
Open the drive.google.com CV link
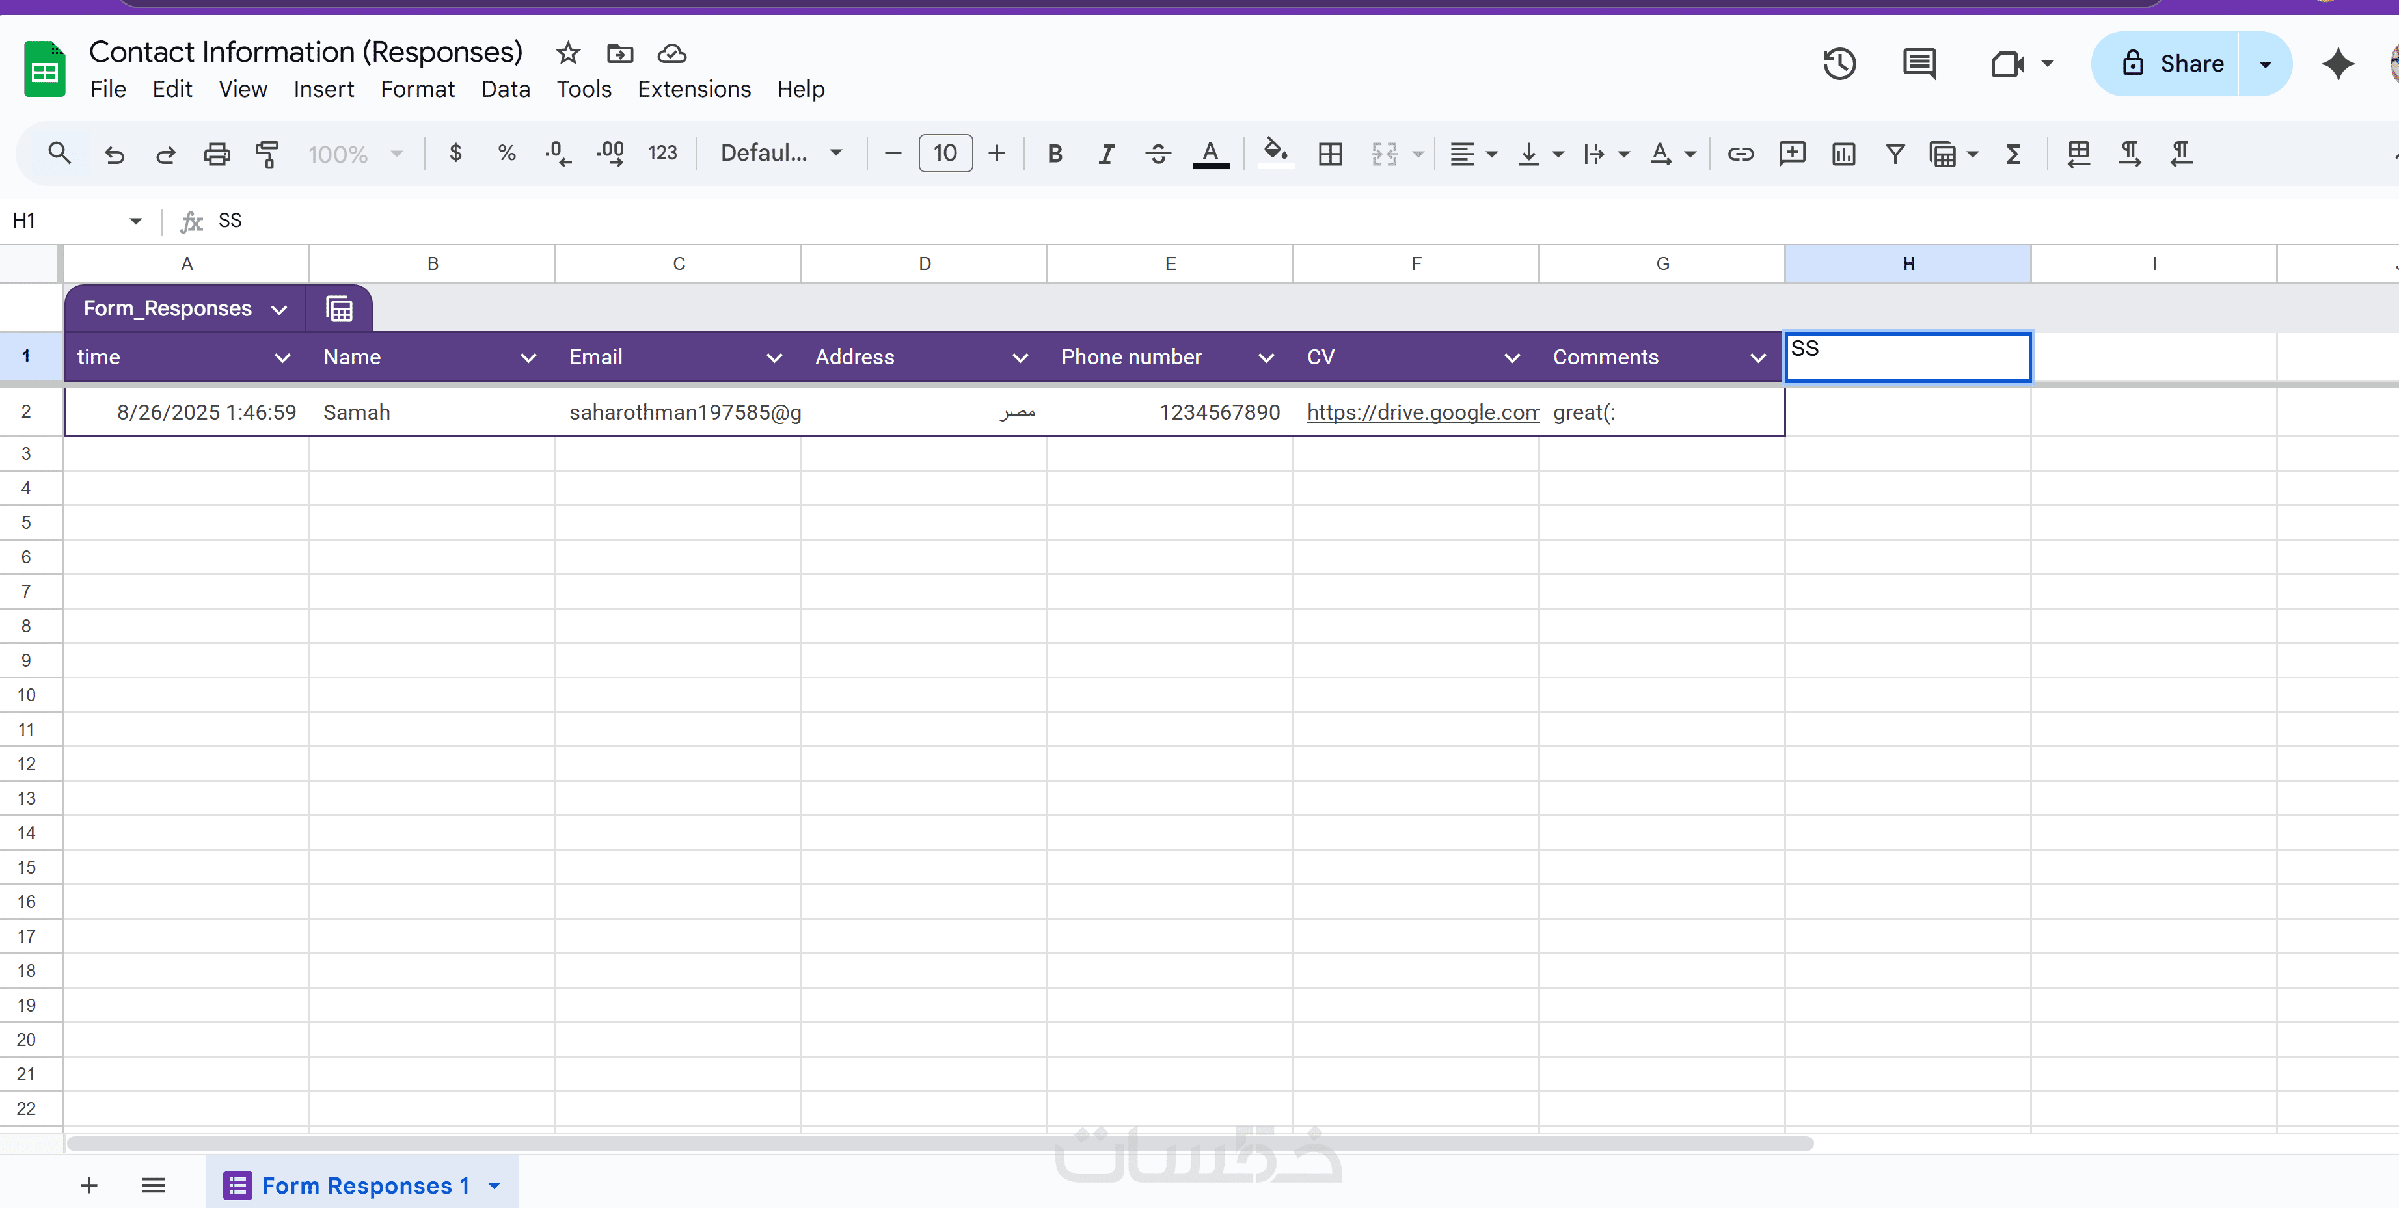(x=1422, y=412)
